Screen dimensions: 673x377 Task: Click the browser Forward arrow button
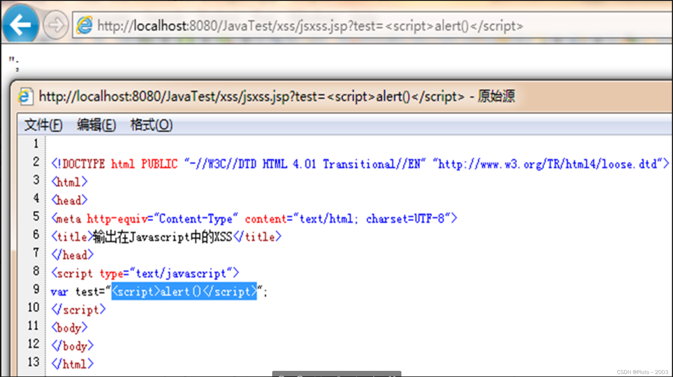(56, 25)
